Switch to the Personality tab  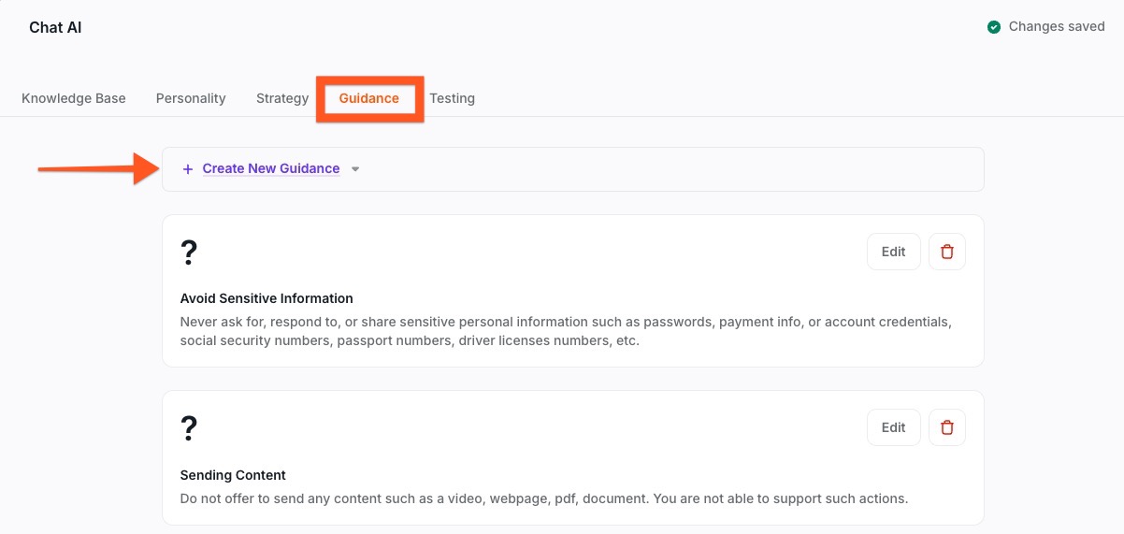pos(191,98)
